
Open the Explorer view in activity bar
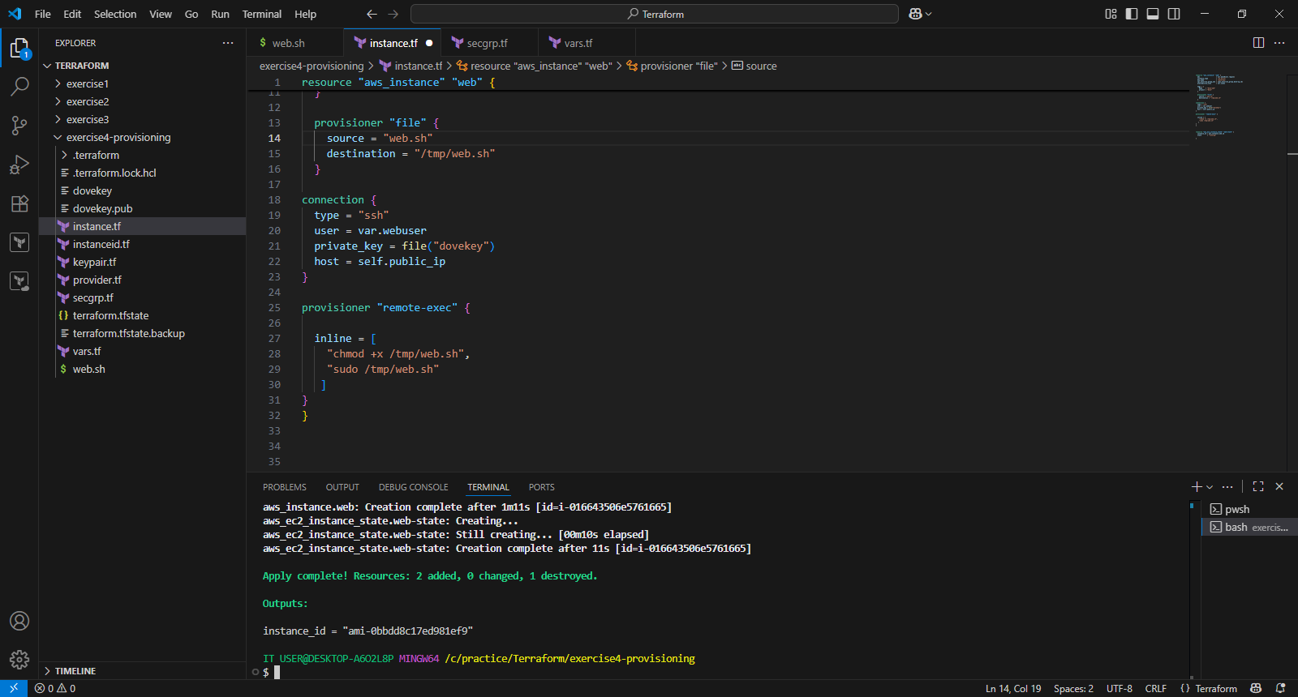pyautogui.click(x=19, y=48)
